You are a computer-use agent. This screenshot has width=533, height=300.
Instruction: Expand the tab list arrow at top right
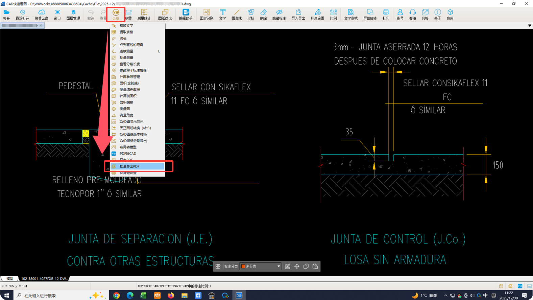coord(529,26)
